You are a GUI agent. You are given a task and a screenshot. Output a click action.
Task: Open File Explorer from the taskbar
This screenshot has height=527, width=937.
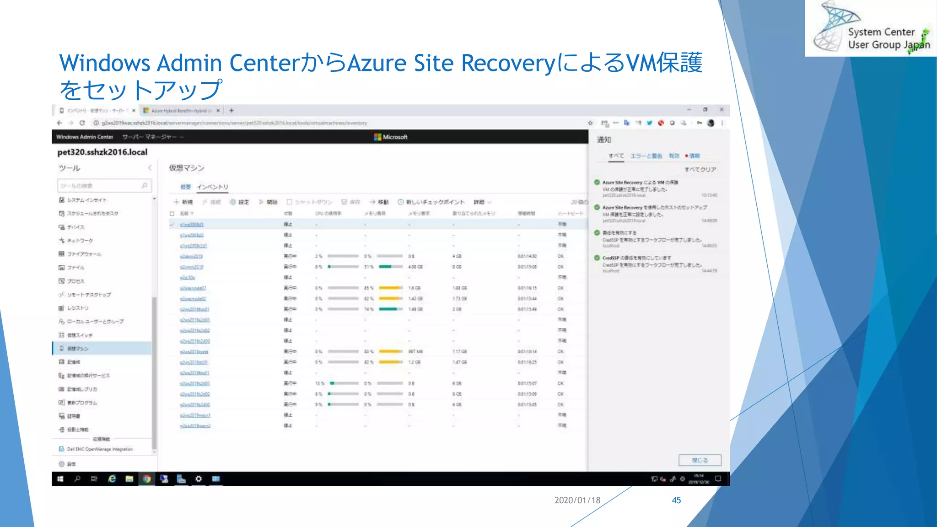click(129, 479)
